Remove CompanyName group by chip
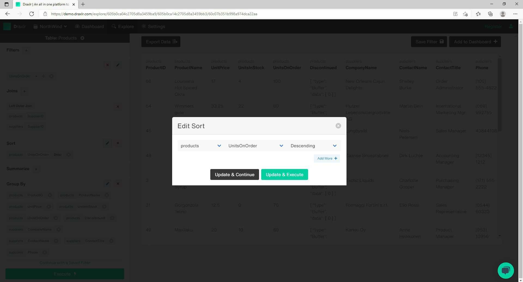523x282 pixels. [x=58, y=229]
